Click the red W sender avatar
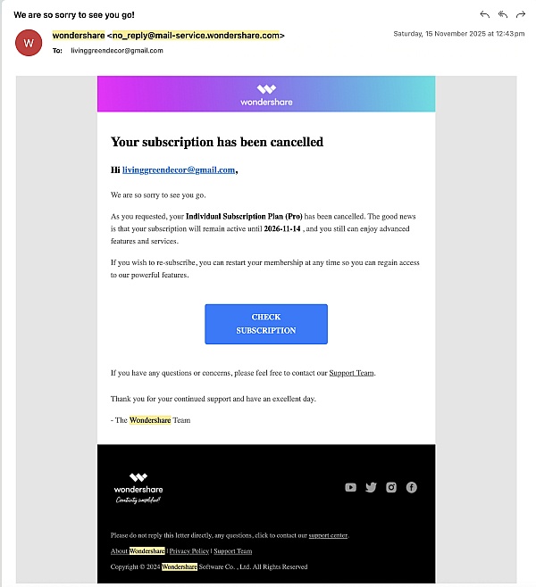536x587 pixels. pos(29,42)
